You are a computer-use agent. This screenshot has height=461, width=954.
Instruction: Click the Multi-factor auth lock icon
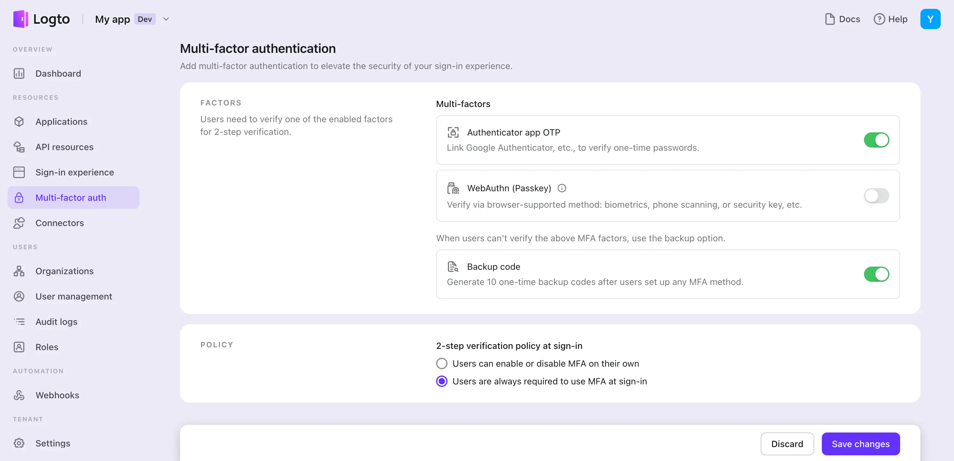pos(21,197)
